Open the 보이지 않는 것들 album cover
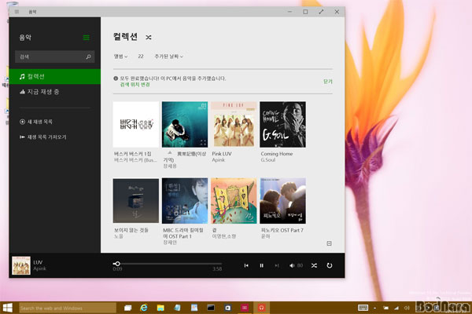 click(x=136, y=201)
